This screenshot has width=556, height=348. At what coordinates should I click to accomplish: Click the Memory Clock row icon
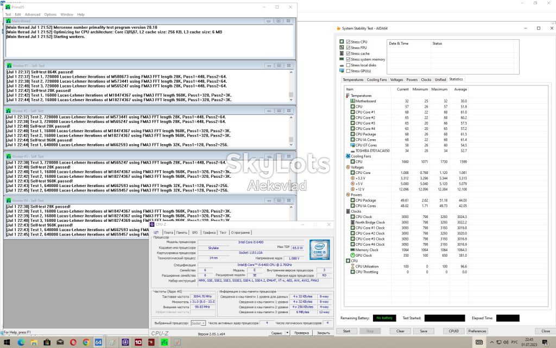tap(352, 250)
